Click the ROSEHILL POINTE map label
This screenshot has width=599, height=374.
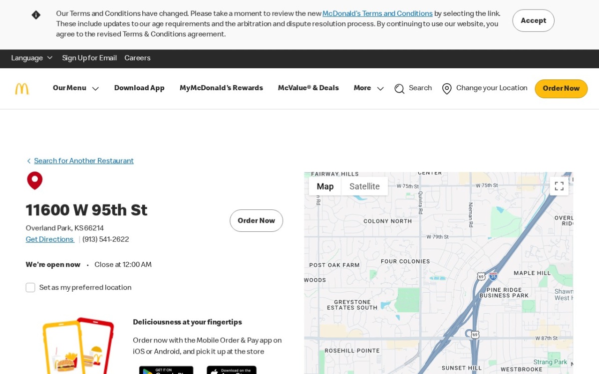353,351
